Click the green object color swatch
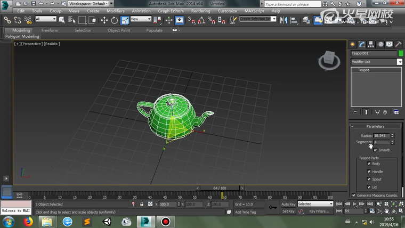405x228 pixels. point(401,53)
